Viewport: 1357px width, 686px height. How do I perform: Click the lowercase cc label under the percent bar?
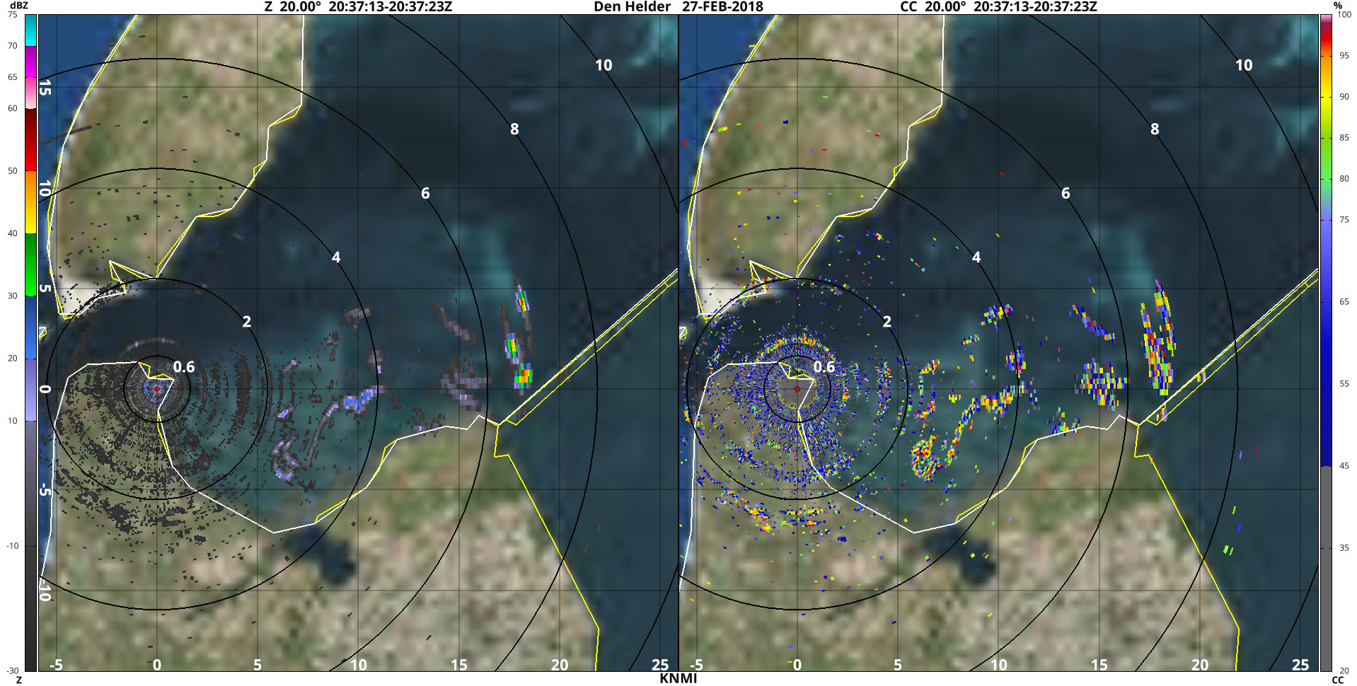click(x=1337, y=680)
